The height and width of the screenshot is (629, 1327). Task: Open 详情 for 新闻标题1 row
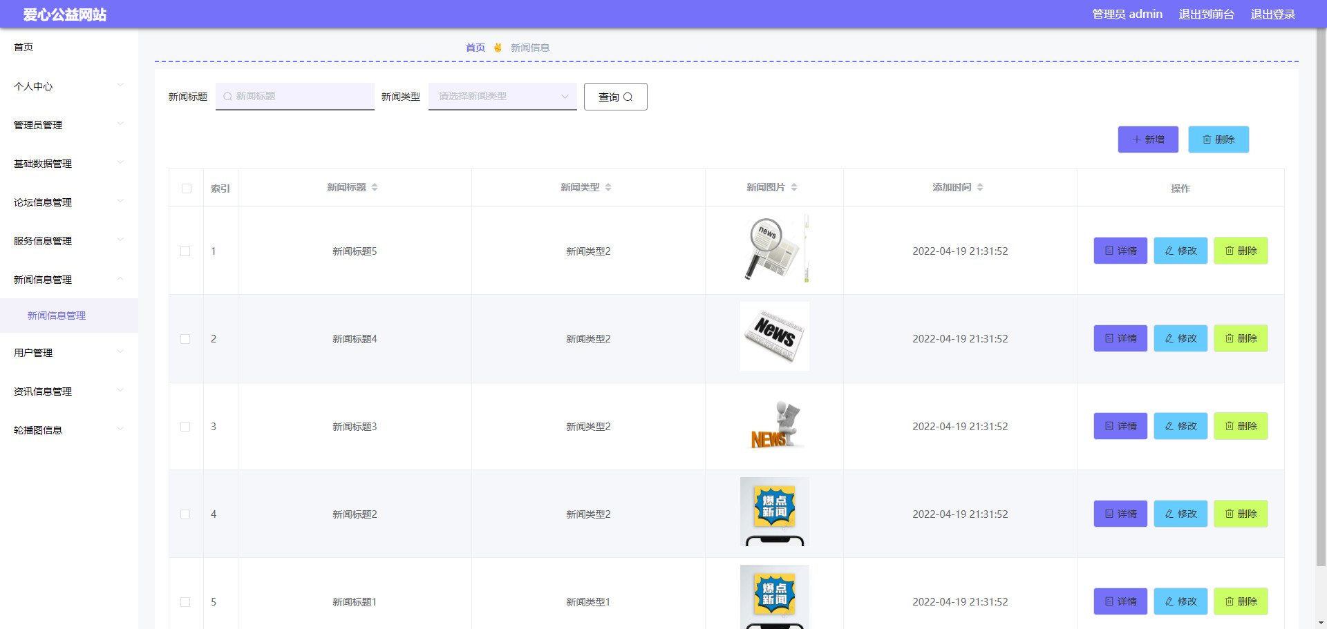1120,601
